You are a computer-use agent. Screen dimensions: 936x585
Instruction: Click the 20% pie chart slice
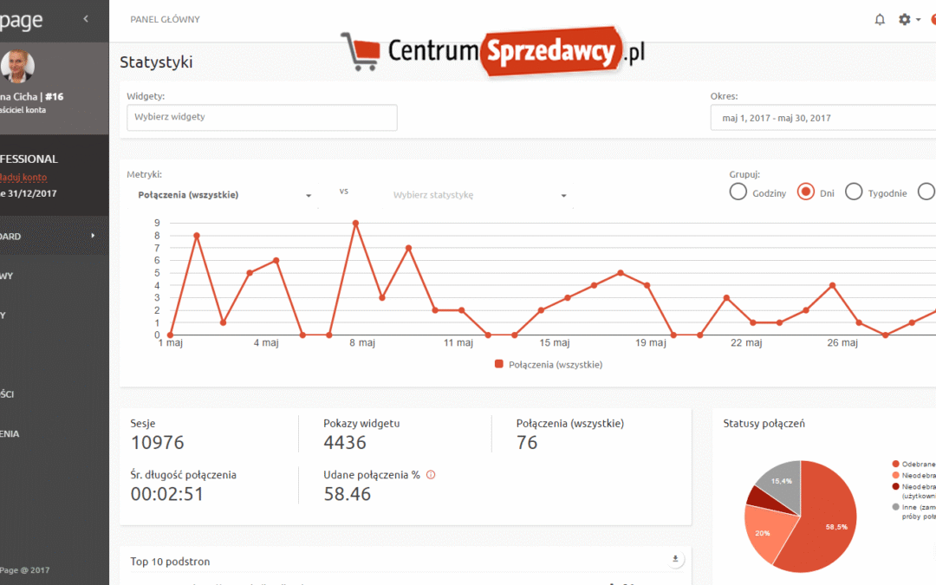(766, 532)
